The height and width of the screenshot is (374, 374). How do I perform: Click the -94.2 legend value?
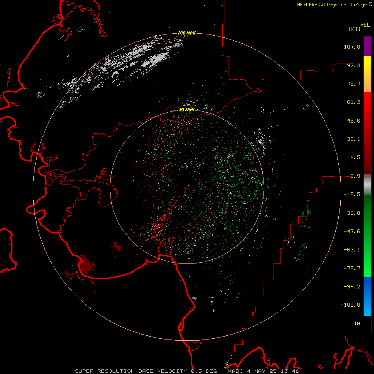pyautogui.click(x=352, y=286)
